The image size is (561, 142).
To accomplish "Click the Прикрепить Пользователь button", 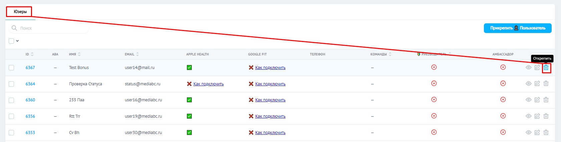I will click(x=518, y=28).
